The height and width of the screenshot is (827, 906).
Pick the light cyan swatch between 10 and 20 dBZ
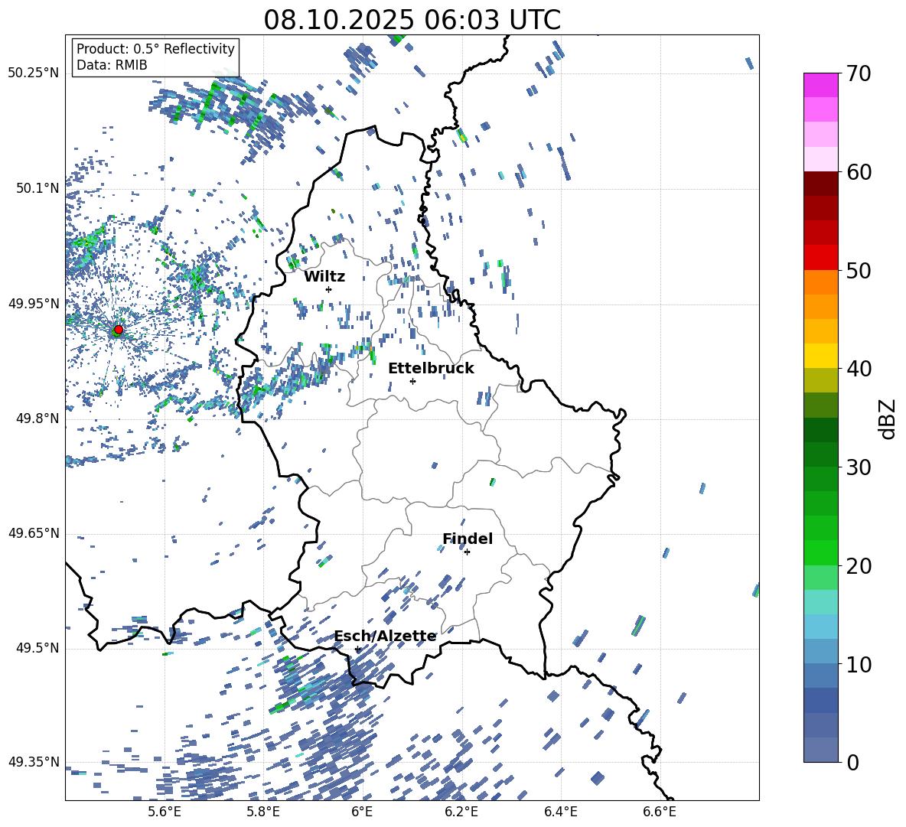pyautogui.click(x=820, y=602)
